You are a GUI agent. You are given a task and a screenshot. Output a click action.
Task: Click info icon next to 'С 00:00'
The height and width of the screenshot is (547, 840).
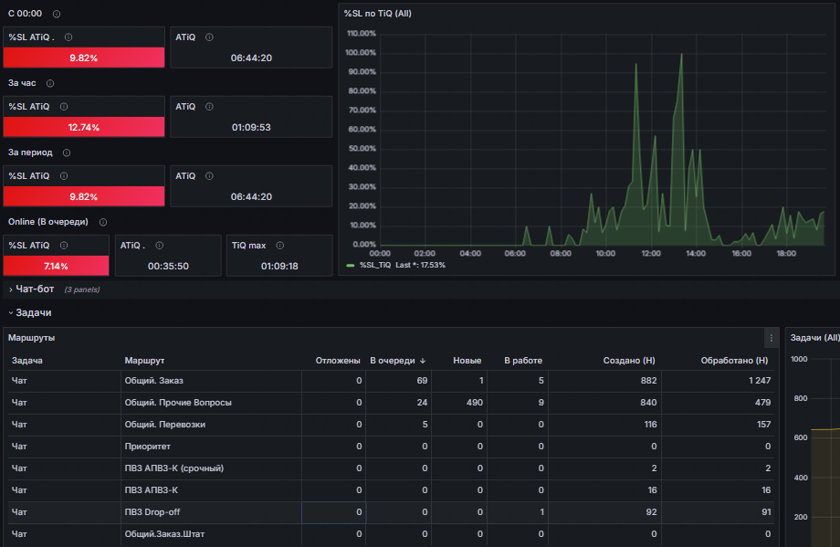57,14
